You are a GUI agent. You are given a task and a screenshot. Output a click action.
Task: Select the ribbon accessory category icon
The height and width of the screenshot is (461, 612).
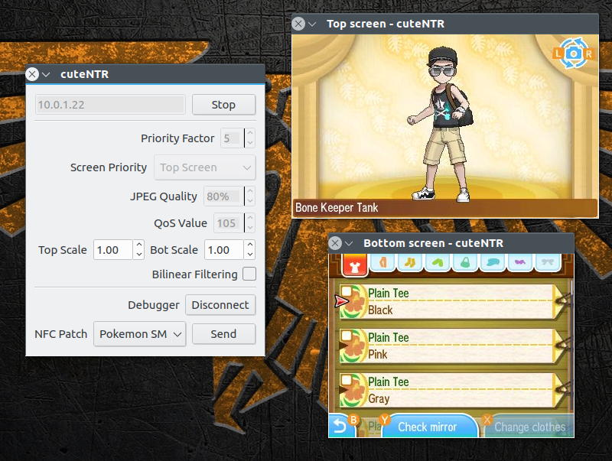[548, 262]
